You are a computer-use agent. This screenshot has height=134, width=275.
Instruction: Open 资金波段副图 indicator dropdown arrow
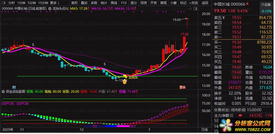pos(3,91)
